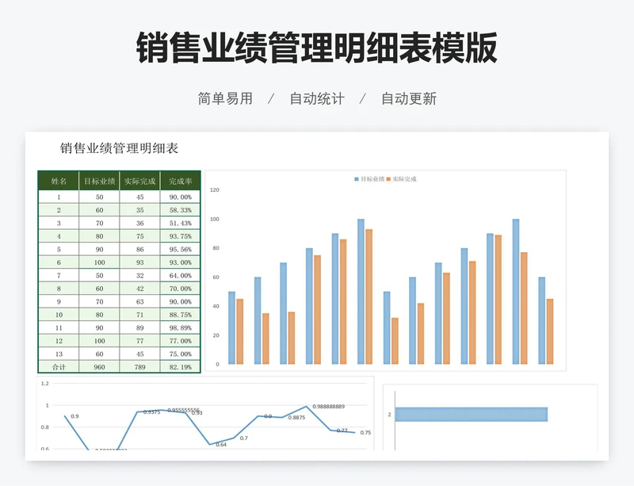Select the 完成率 column header

(181, 181)
